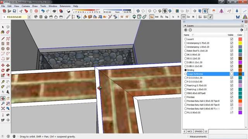Screen dimensions: 248x139
Task: Select the Zoom magnifier tool
Action: (x=3, y=103)
